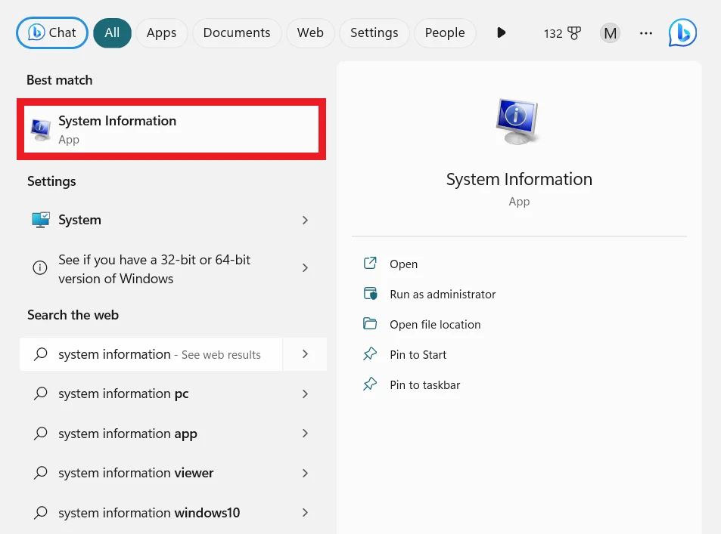721x534 pixels.
Task: Click the Bing icon in top right
Action: [x=682, y=32]
